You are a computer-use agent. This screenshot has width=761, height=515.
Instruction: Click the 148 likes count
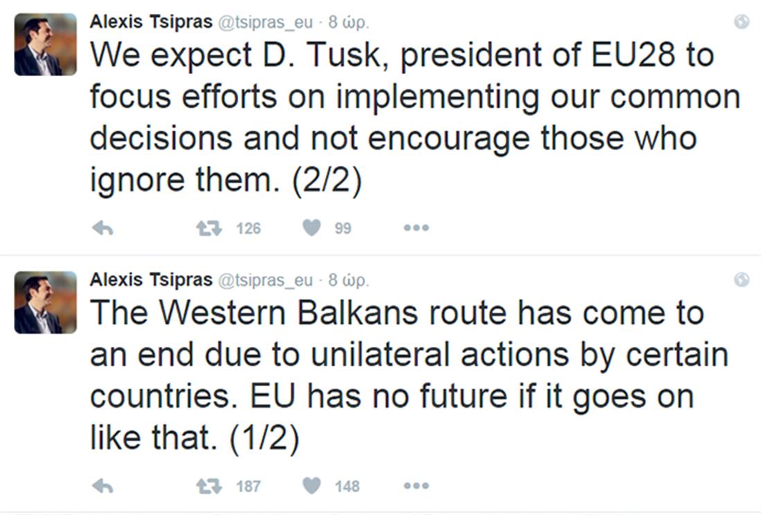[347, 486]
